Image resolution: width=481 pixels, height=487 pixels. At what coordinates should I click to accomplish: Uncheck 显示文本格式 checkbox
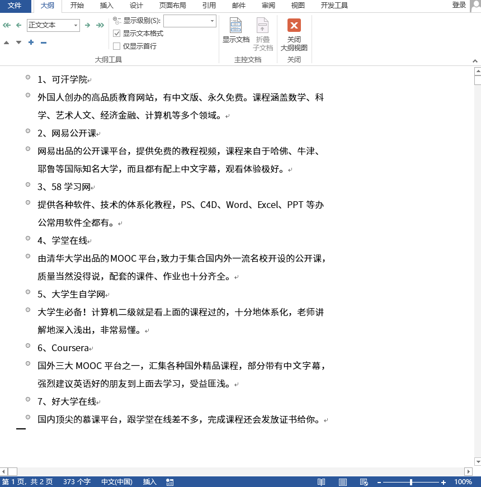[x=116, y=32]
